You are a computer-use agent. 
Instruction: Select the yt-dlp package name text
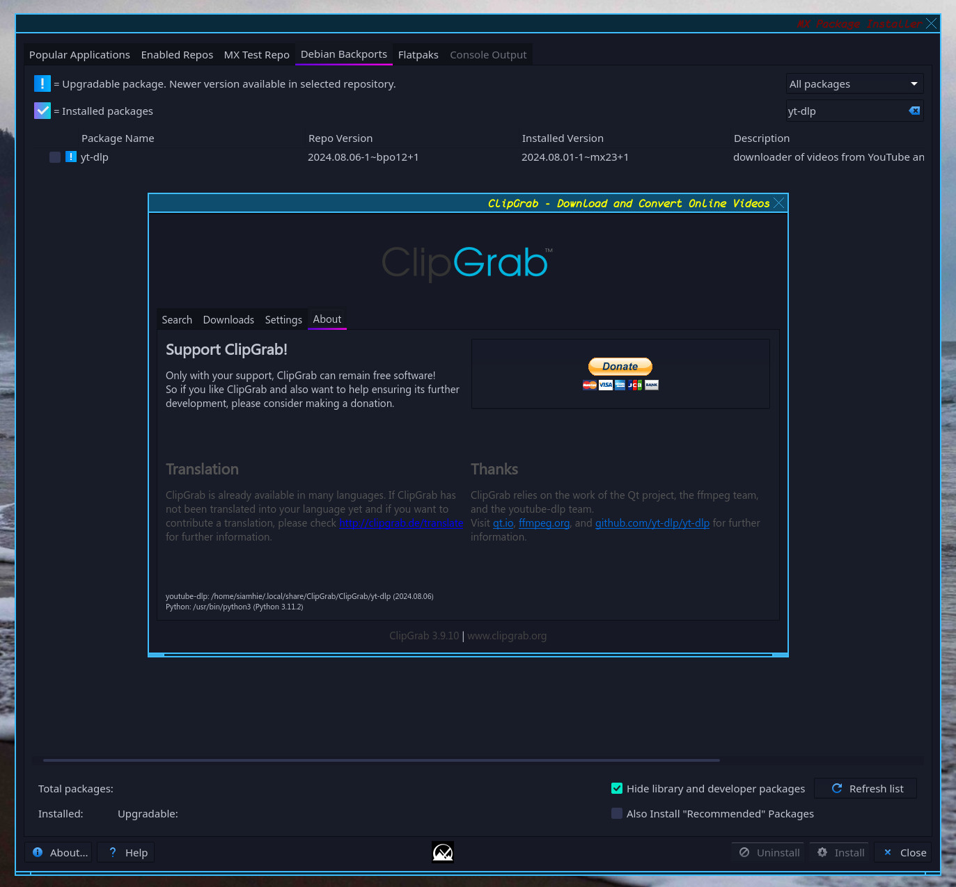[x=95, y=157]
